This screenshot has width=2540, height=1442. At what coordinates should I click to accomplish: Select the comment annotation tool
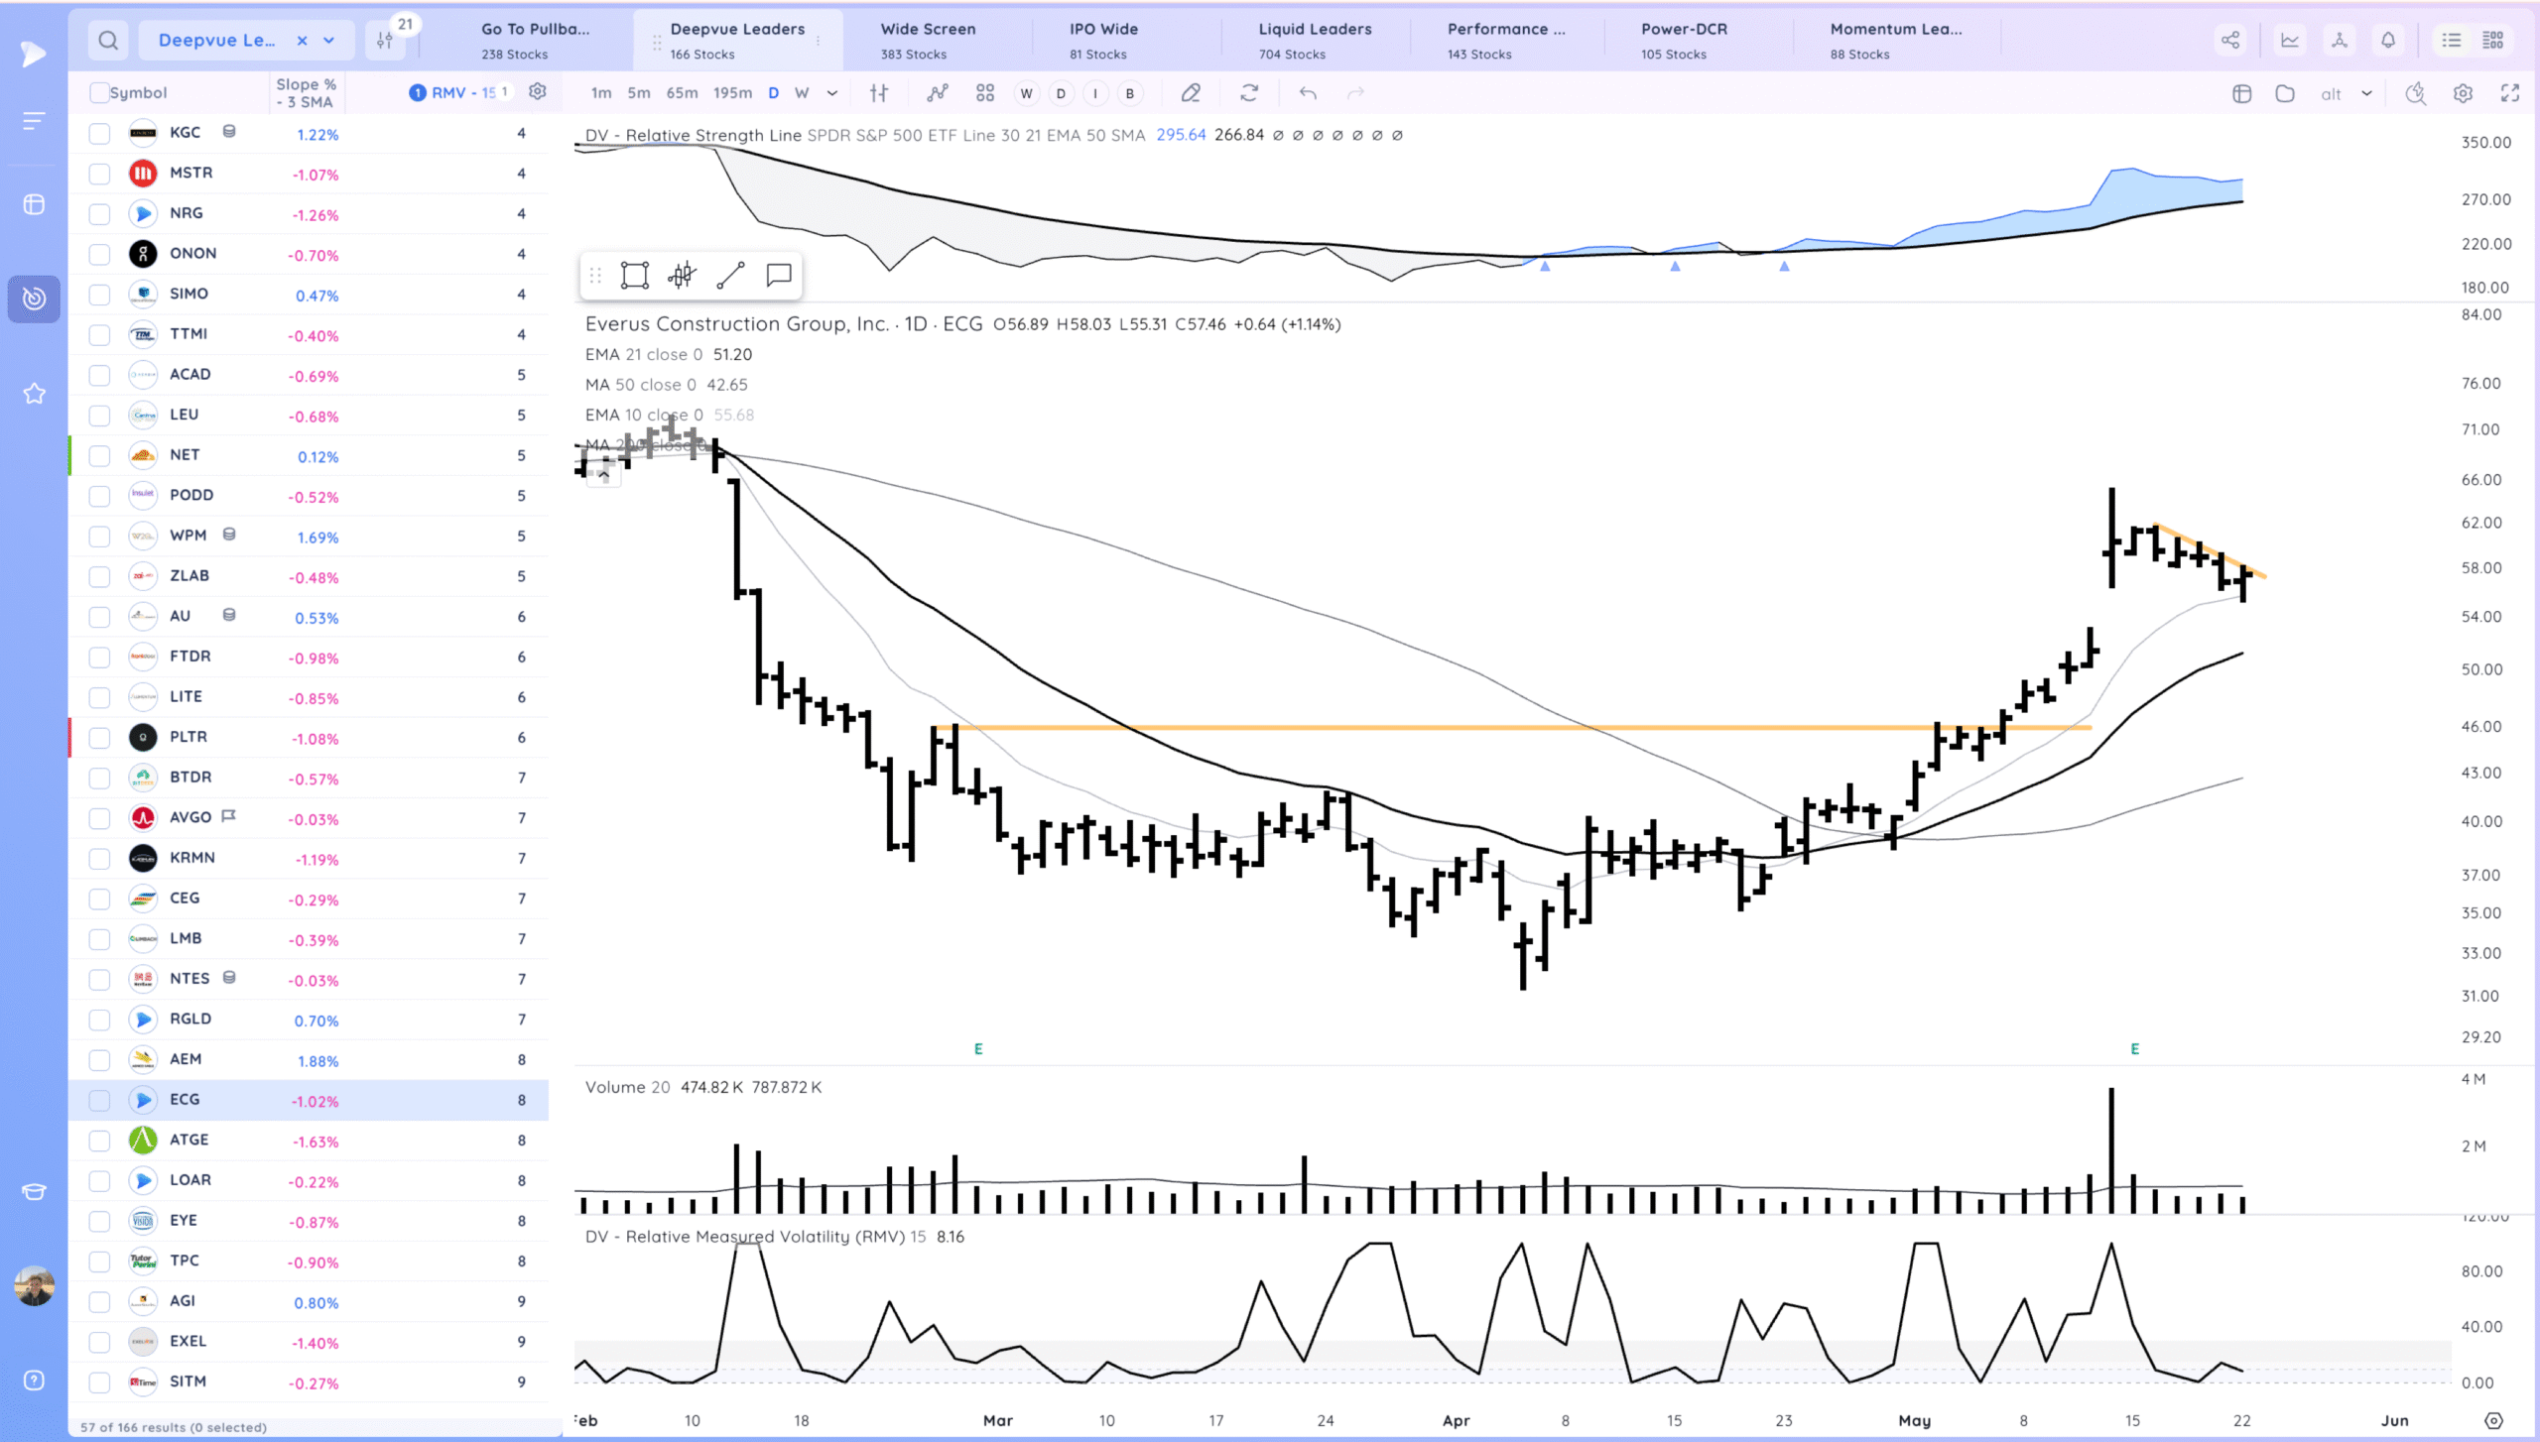pos(779,276)
